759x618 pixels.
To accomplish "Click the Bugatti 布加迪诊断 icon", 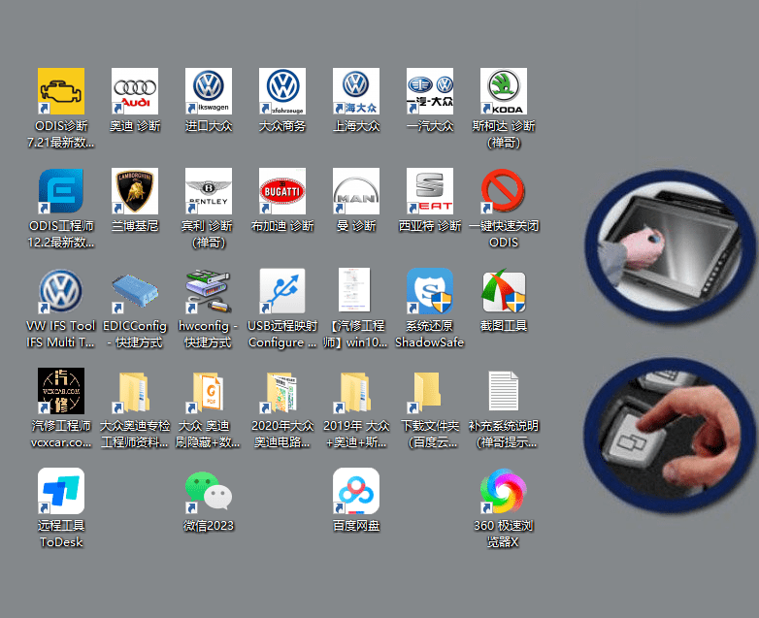I will pyautogui.click(x=282, y=192).
